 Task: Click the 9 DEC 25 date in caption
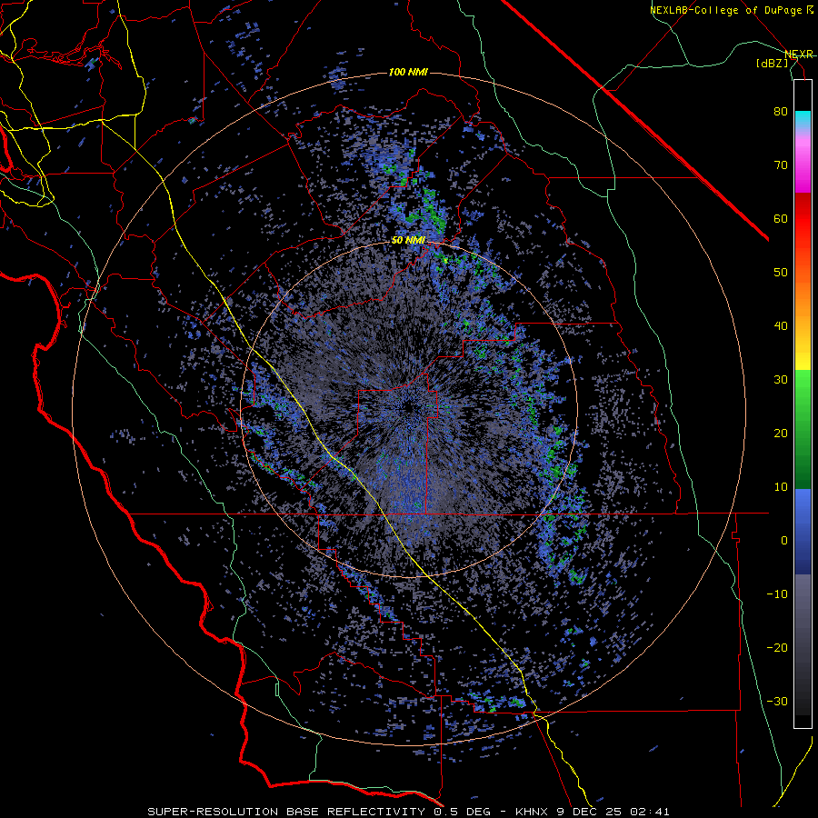(x=590, y=812)
